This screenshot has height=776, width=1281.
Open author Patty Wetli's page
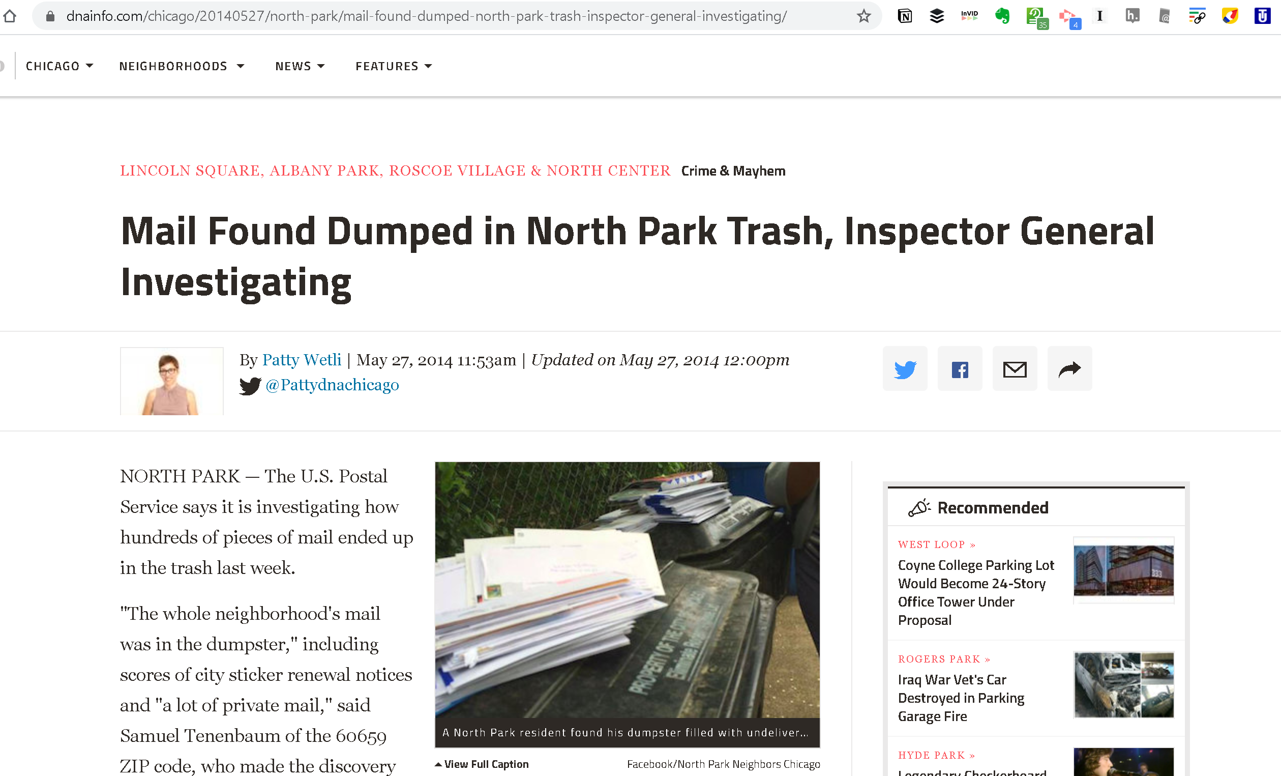302,360
